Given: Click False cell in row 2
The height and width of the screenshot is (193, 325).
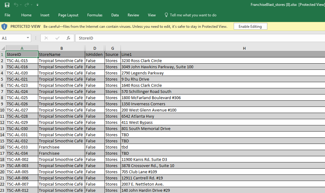Looking at the screenshot, I should (x=95, y=61).
